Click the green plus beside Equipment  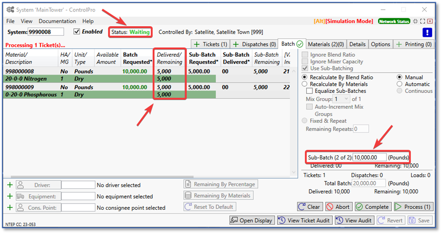point(10,196)
